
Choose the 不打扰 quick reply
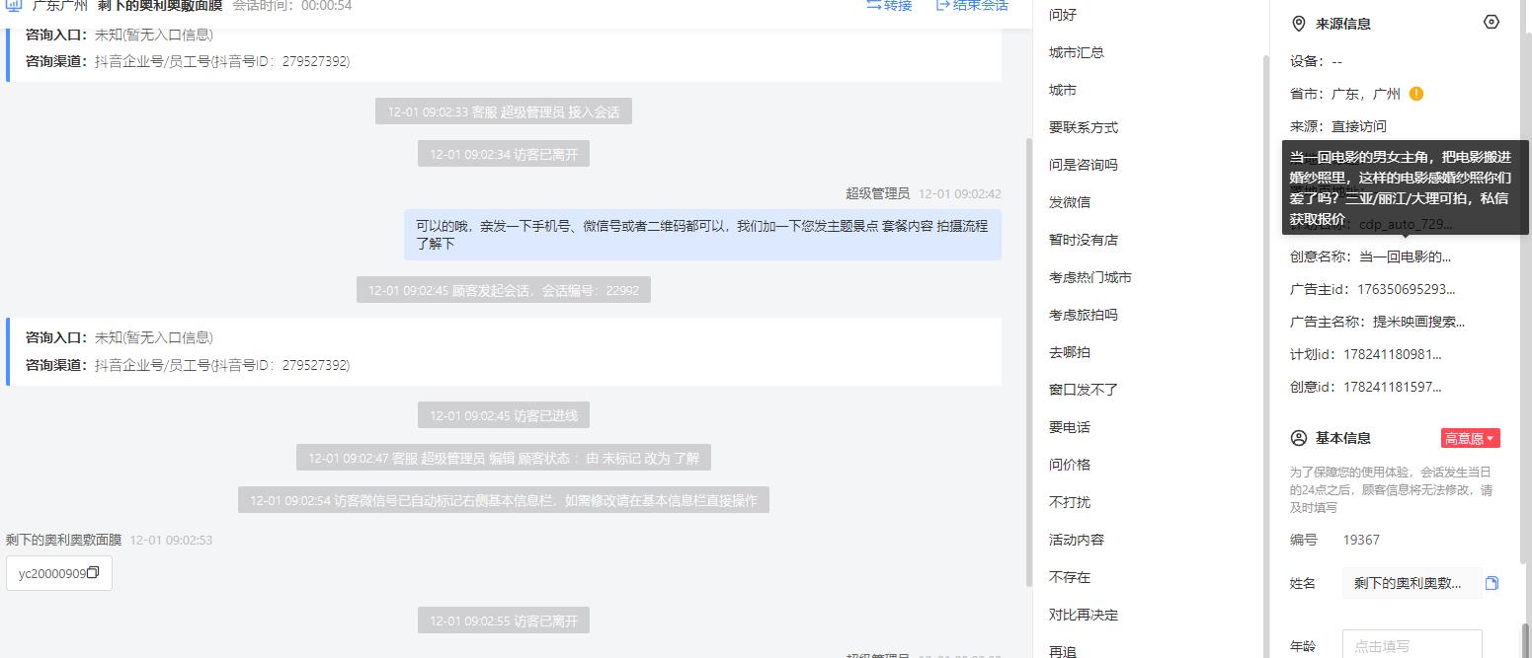[x=1070, y=502]
